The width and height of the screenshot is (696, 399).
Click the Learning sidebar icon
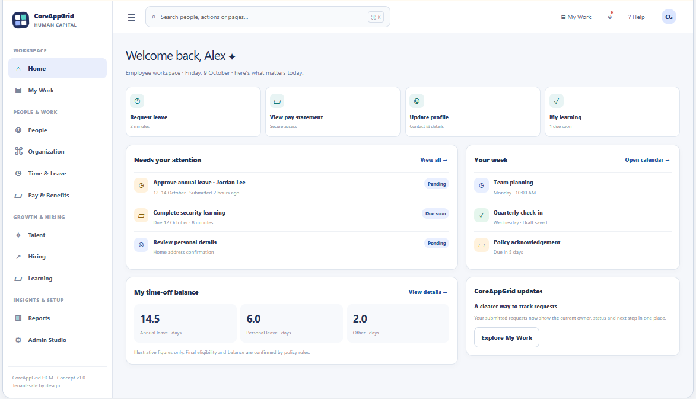(x=18, y=279)
